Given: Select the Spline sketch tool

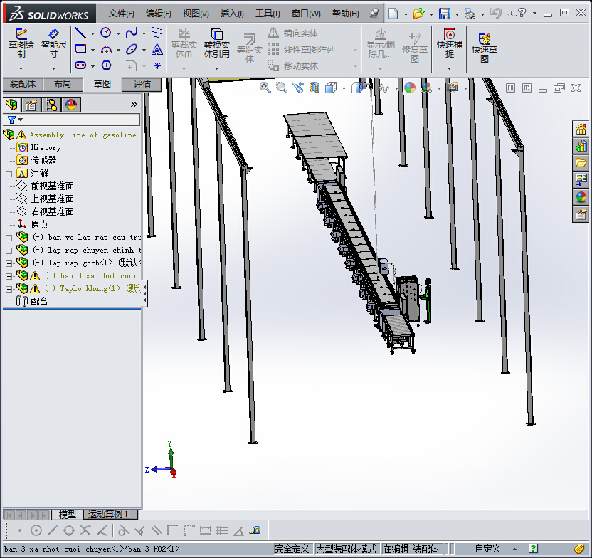Looking at the screenshot, I should [132, 33].
